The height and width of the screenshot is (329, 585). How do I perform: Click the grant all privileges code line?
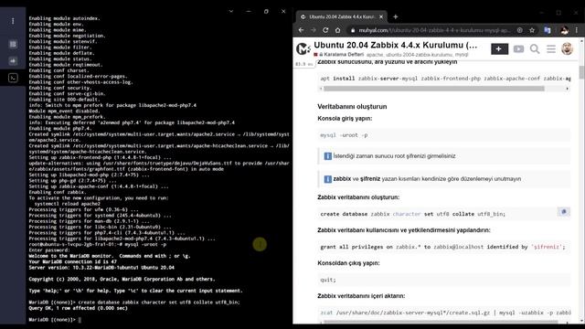[442, 247]
